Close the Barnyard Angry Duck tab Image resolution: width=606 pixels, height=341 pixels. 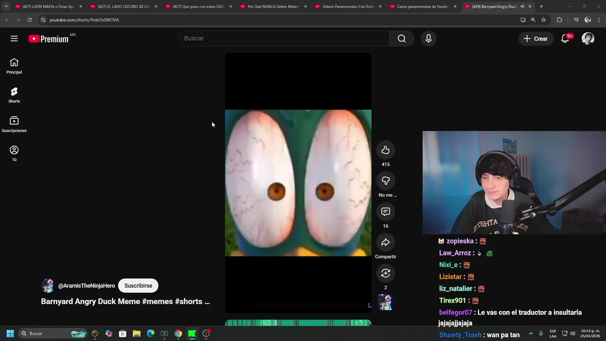(530, 7)
